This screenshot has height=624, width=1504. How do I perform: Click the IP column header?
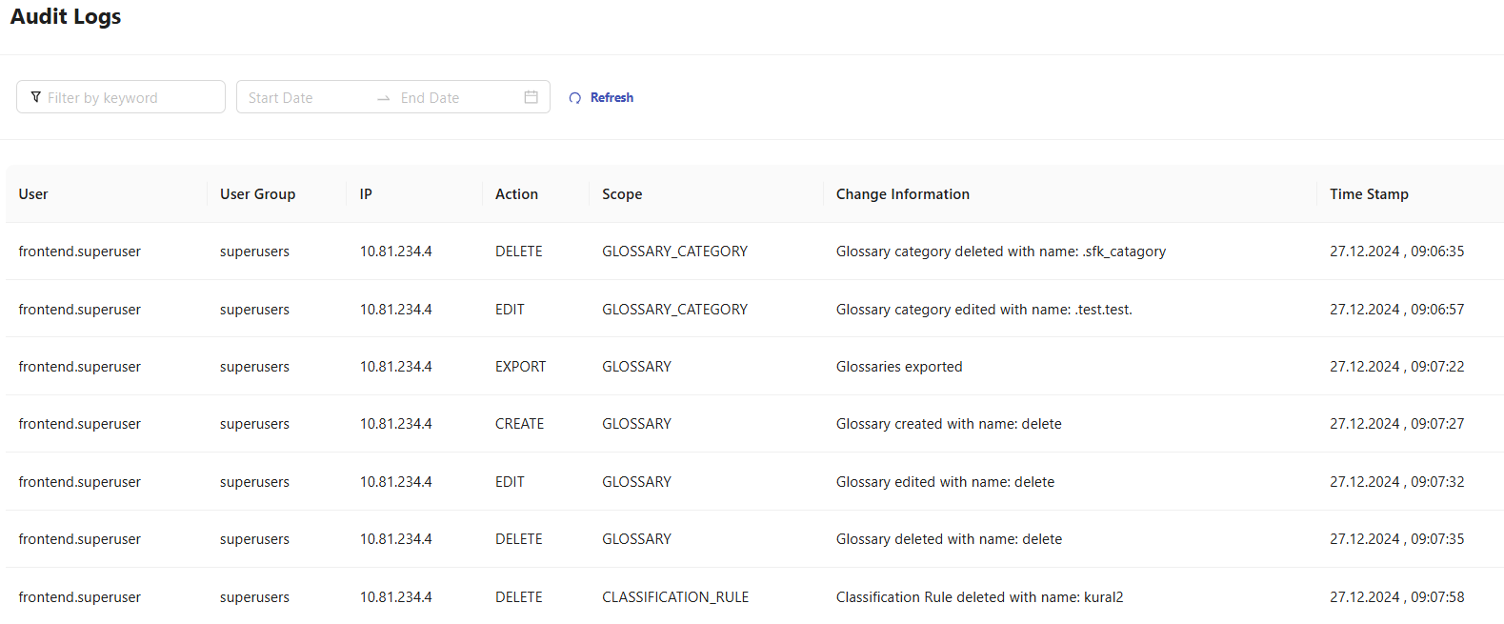click(x=366, y=194)
